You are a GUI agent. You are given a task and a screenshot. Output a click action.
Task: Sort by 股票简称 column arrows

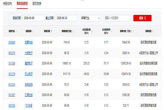(33, 31)
